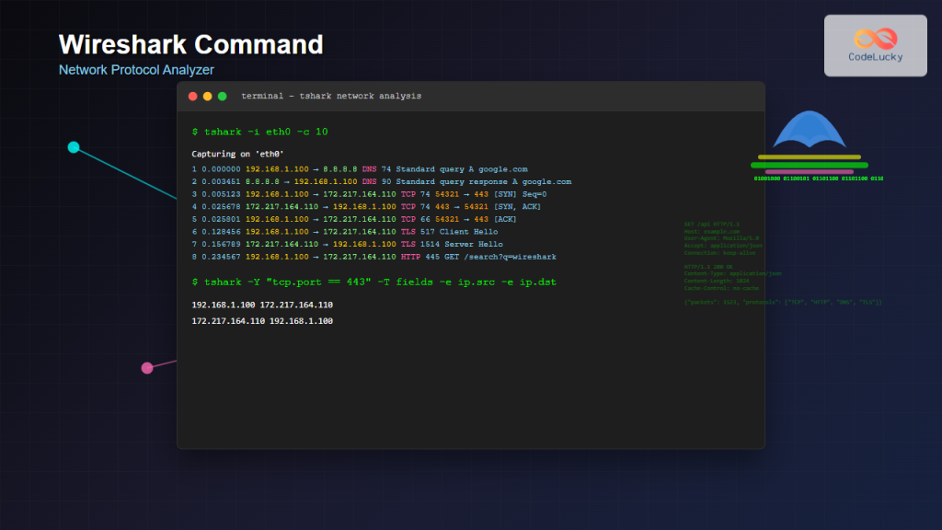Click the blue Wireshark shark fin logo
The width and height of the screenshot is (942, 530).
(809, 132)
